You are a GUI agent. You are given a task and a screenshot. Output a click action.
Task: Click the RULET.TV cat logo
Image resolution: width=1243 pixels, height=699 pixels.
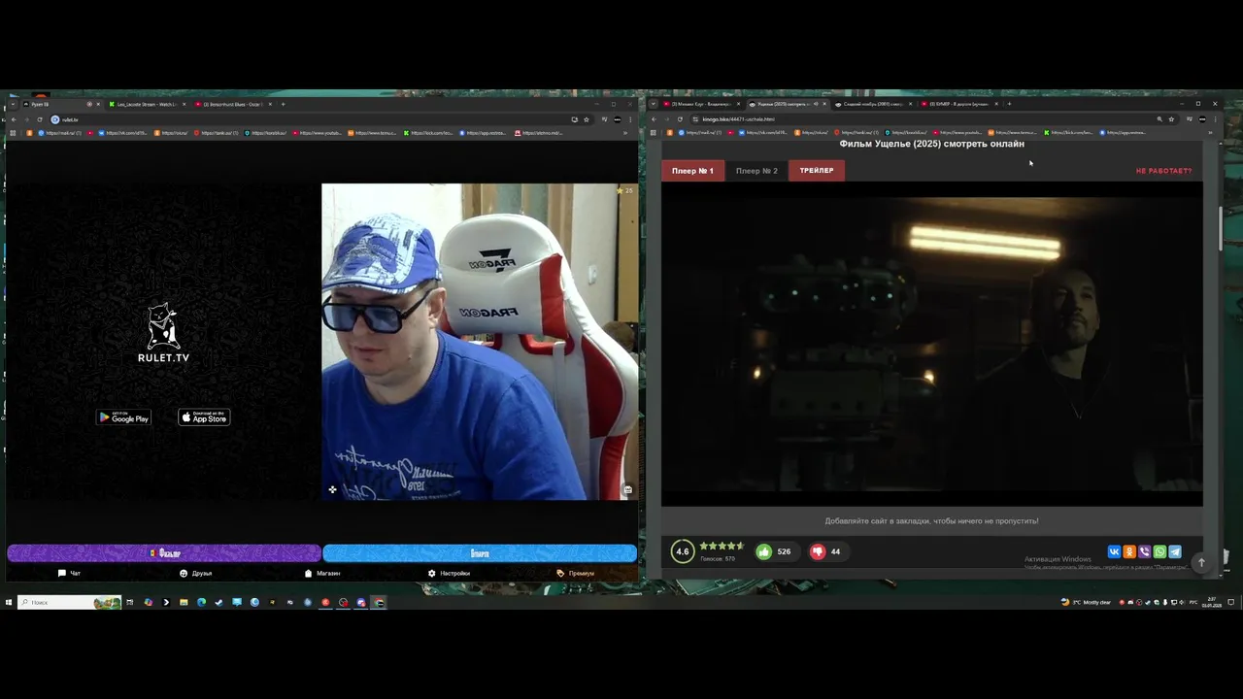163,333
